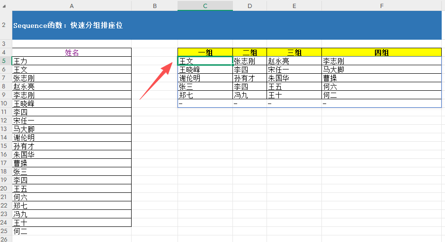Click cell A9 containing 李志刚
Screen dimensions: 445x242
(x=72, y=95)
